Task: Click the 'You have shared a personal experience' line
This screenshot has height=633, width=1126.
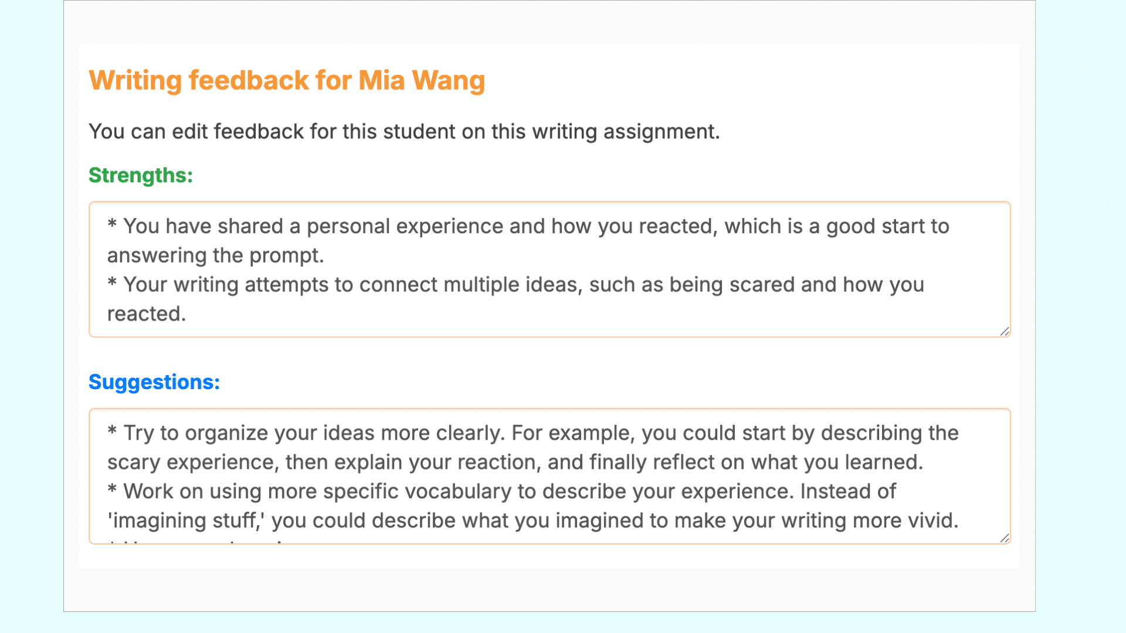Action: 528,226
